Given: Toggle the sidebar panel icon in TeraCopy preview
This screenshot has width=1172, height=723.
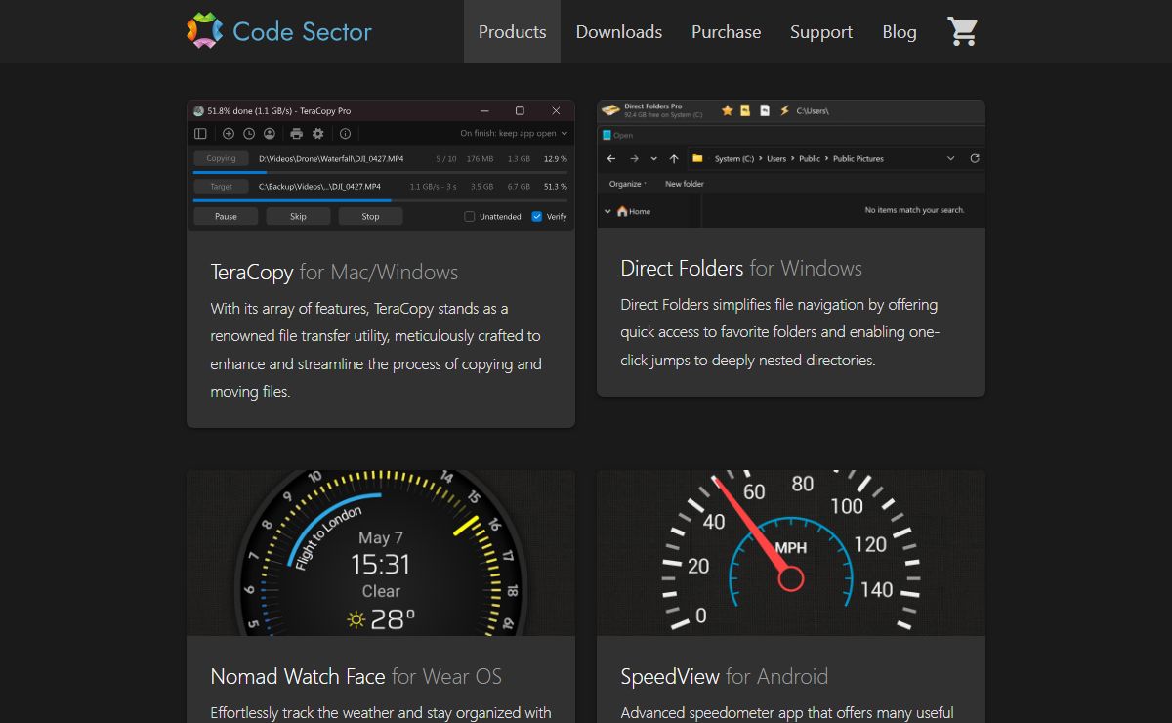Looking at the screenshot, I should point(200,134).
